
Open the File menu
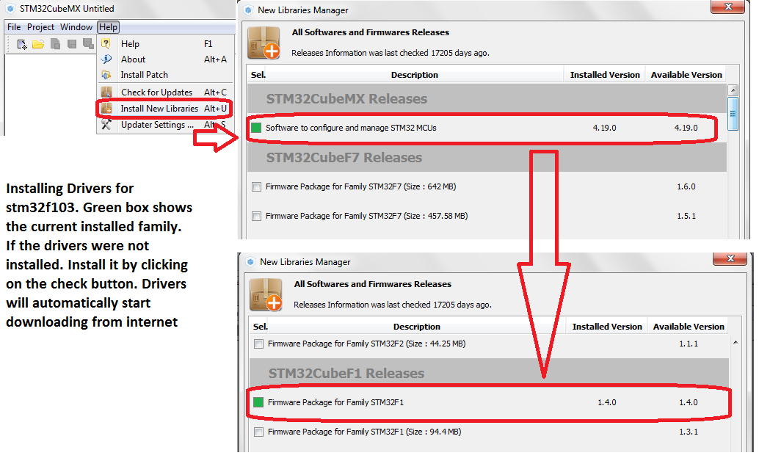(14, 27)
